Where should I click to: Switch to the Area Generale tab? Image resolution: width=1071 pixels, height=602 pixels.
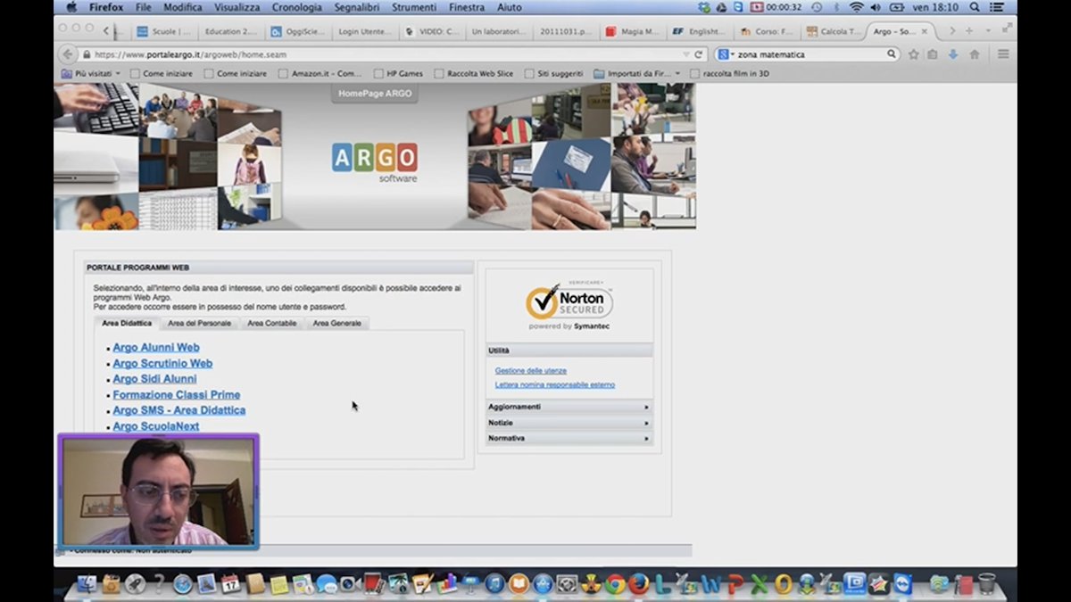click(x=337, y=323)
